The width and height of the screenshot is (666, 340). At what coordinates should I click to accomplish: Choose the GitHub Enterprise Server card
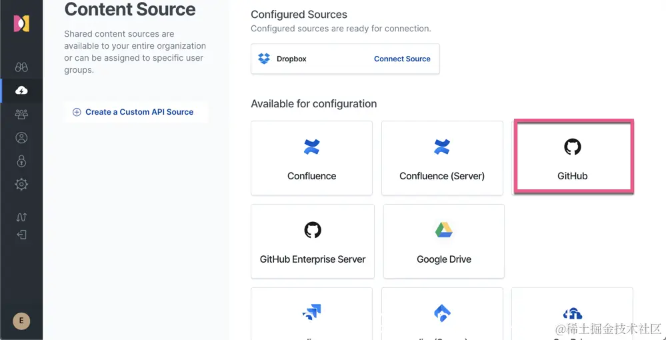313,241
